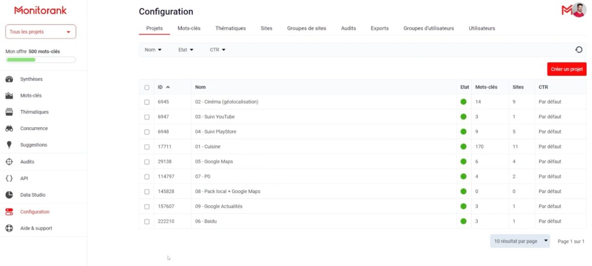The height and width of the screenshot is (266, 592).
Task: Click the reset filters refresh icon
Action: click(579, 49)
